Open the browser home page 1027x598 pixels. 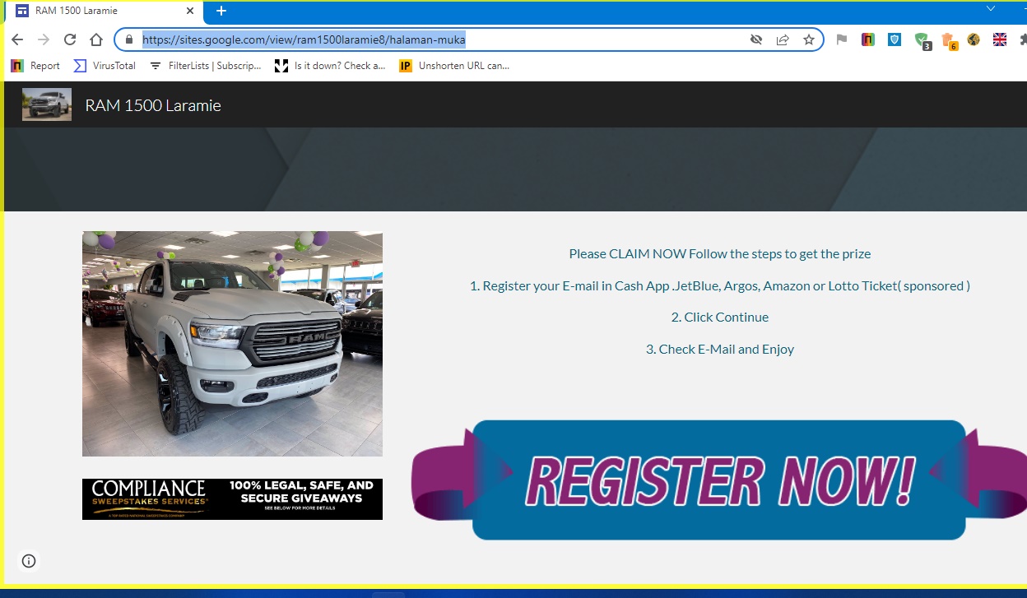tap(96, 39)
